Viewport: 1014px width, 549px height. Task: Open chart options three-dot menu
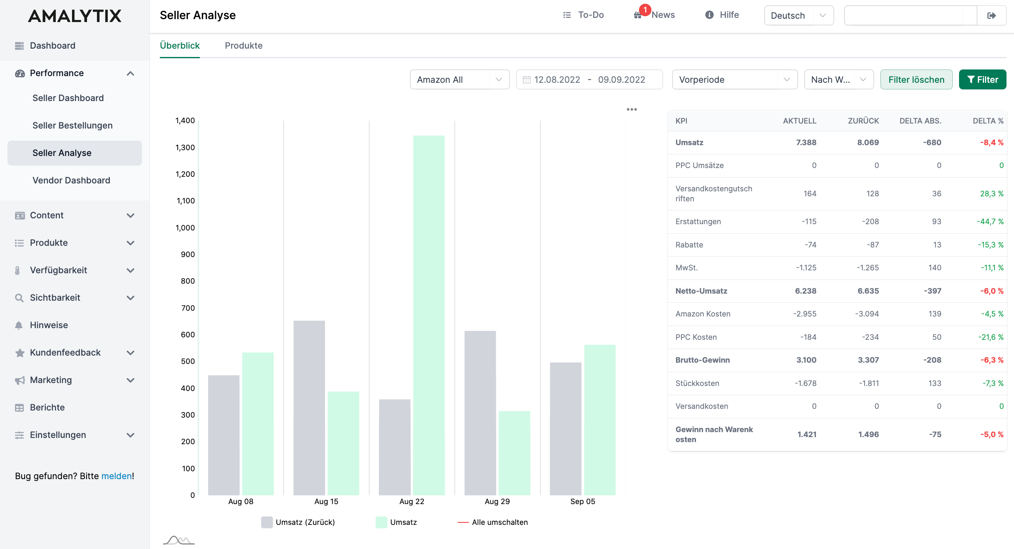coord(632,109)
